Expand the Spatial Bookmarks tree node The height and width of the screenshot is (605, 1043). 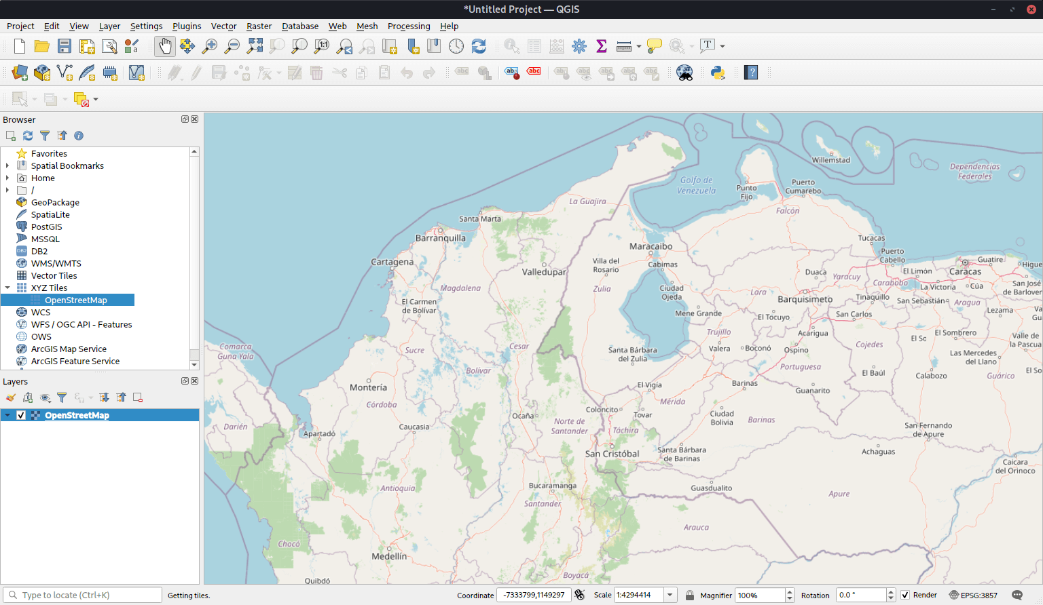pyautogui.click(x=7, y=165)
